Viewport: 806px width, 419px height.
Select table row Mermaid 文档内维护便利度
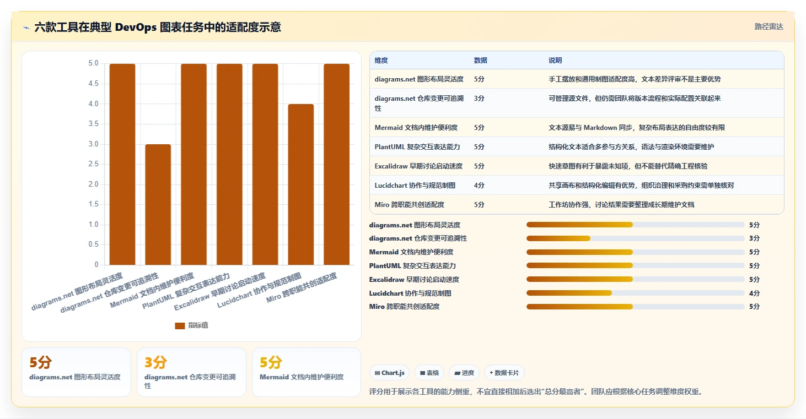pyautogui.click(x=577, y=127)
